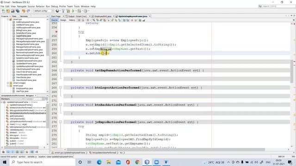
Task: Collapse the emart.gui package node
Action: 8,19
